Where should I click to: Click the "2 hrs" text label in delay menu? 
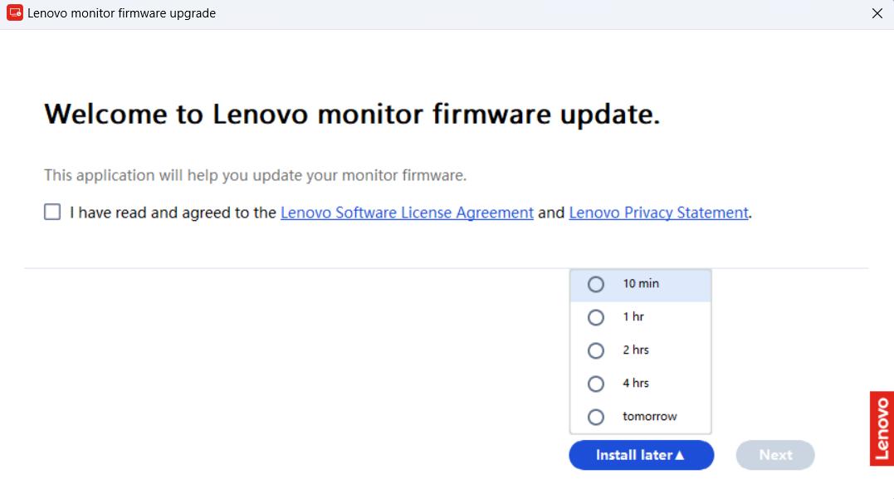tap(636, 350)
